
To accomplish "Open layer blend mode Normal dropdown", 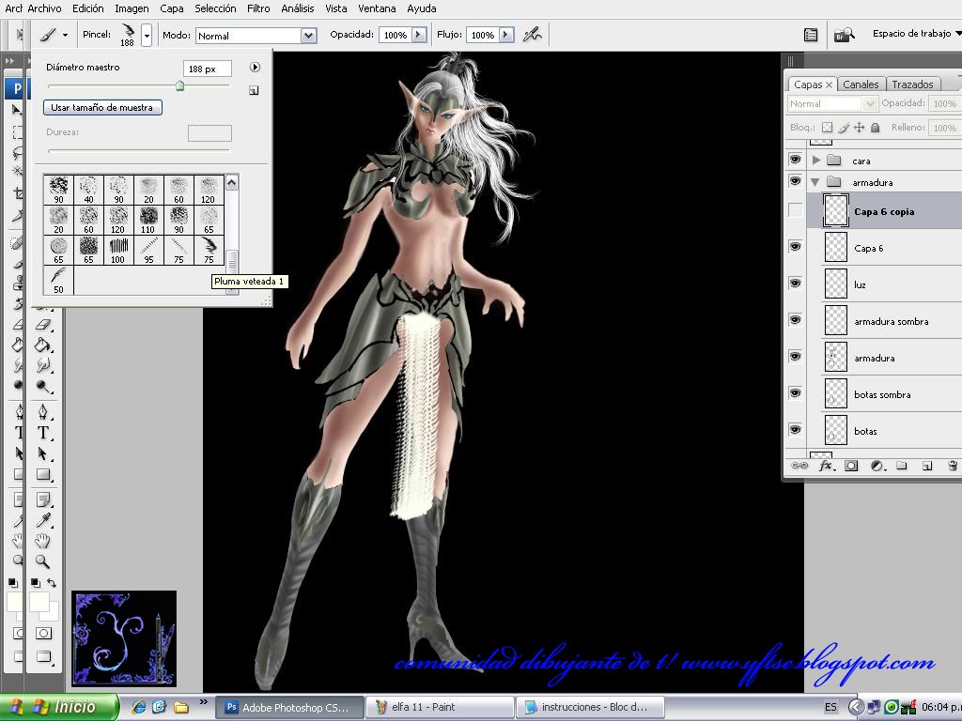I will (x=832, y=103).
